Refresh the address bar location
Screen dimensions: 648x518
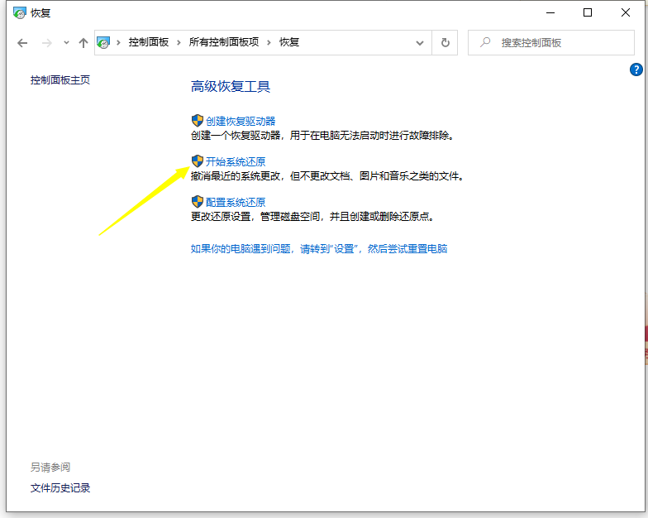point(445,43)
